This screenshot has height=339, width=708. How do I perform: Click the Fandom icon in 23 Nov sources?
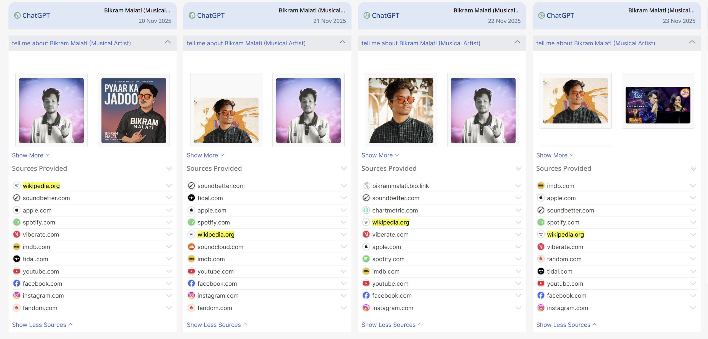click(x=541, y=259)
